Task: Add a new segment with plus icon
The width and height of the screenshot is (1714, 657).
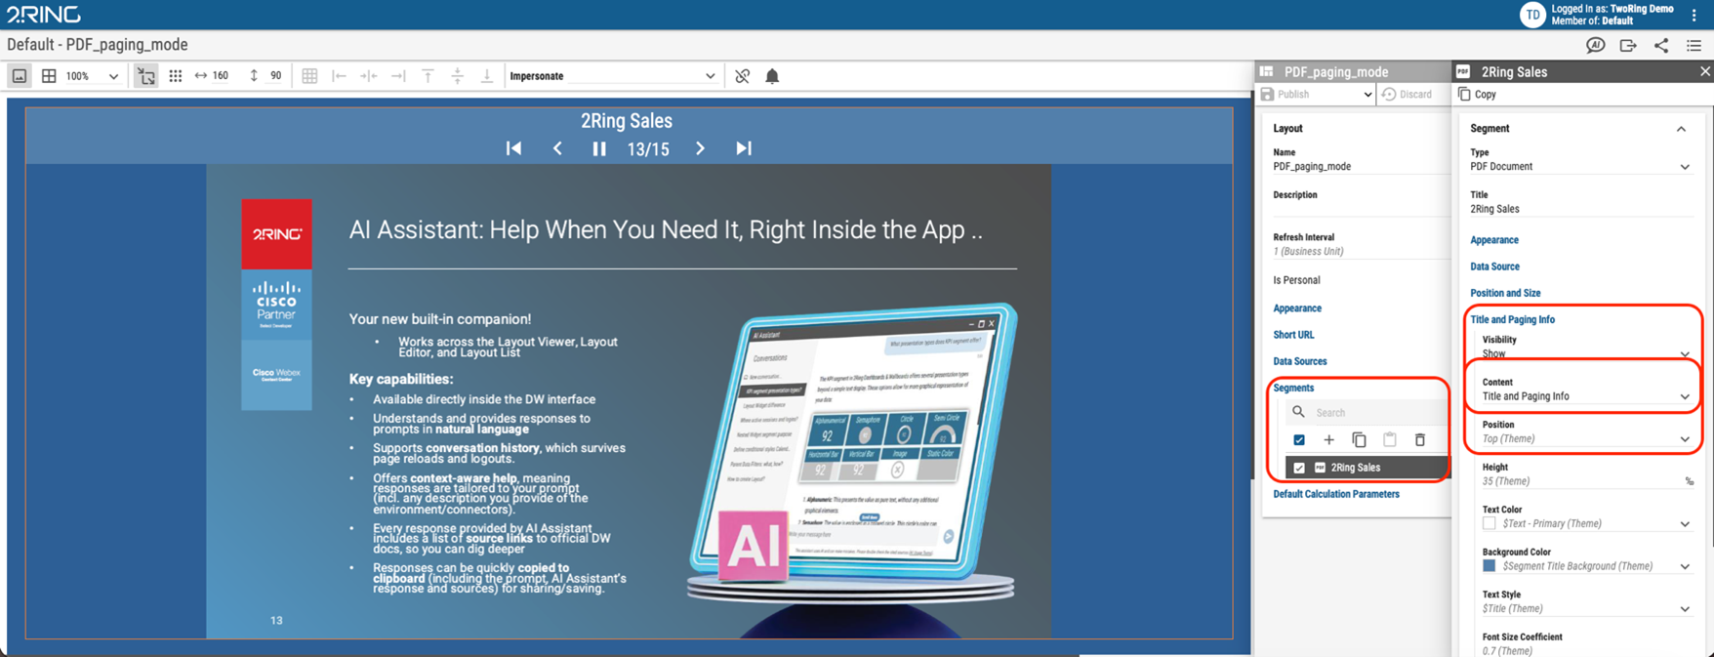Action: 1328,440
